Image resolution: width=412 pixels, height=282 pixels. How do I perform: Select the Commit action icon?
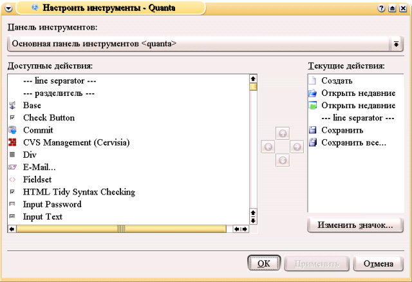(x=12, y=130)
